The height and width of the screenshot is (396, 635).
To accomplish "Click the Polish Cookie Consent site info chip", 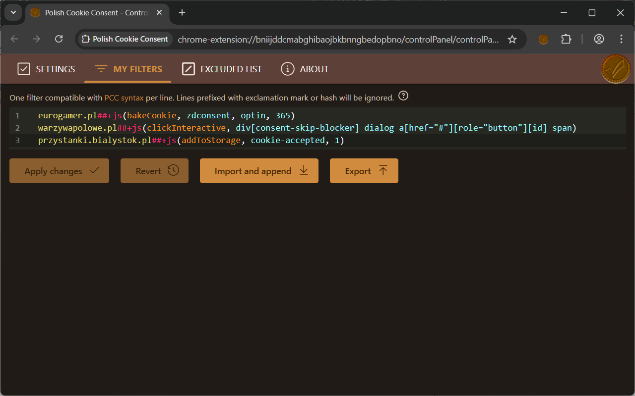I will 125,39.
